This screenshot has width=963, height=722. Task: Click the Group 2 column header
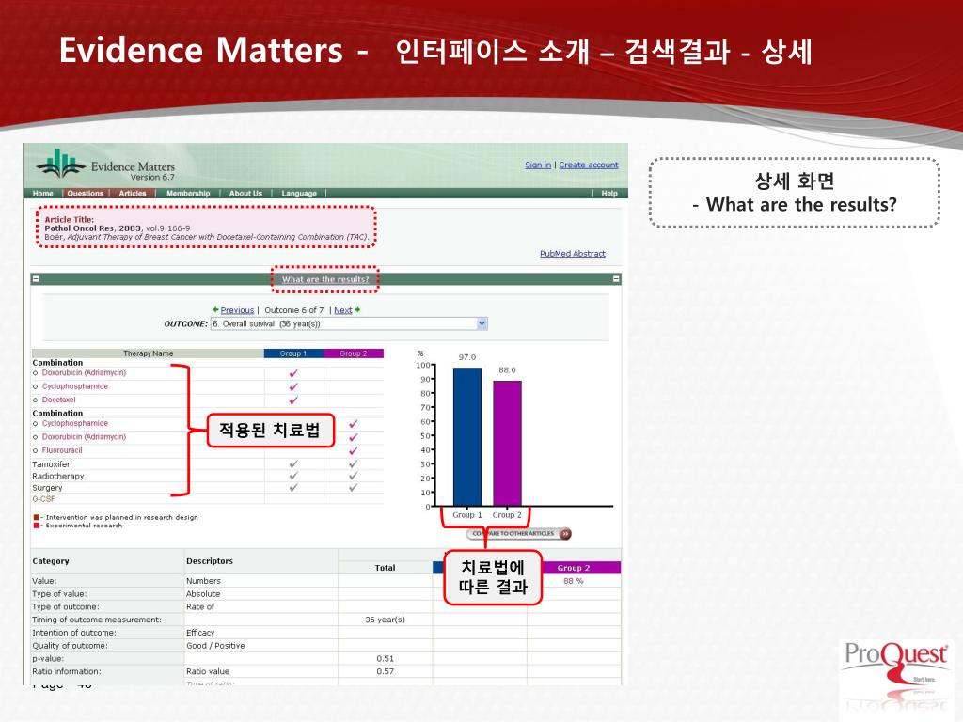tap(354, 353)
